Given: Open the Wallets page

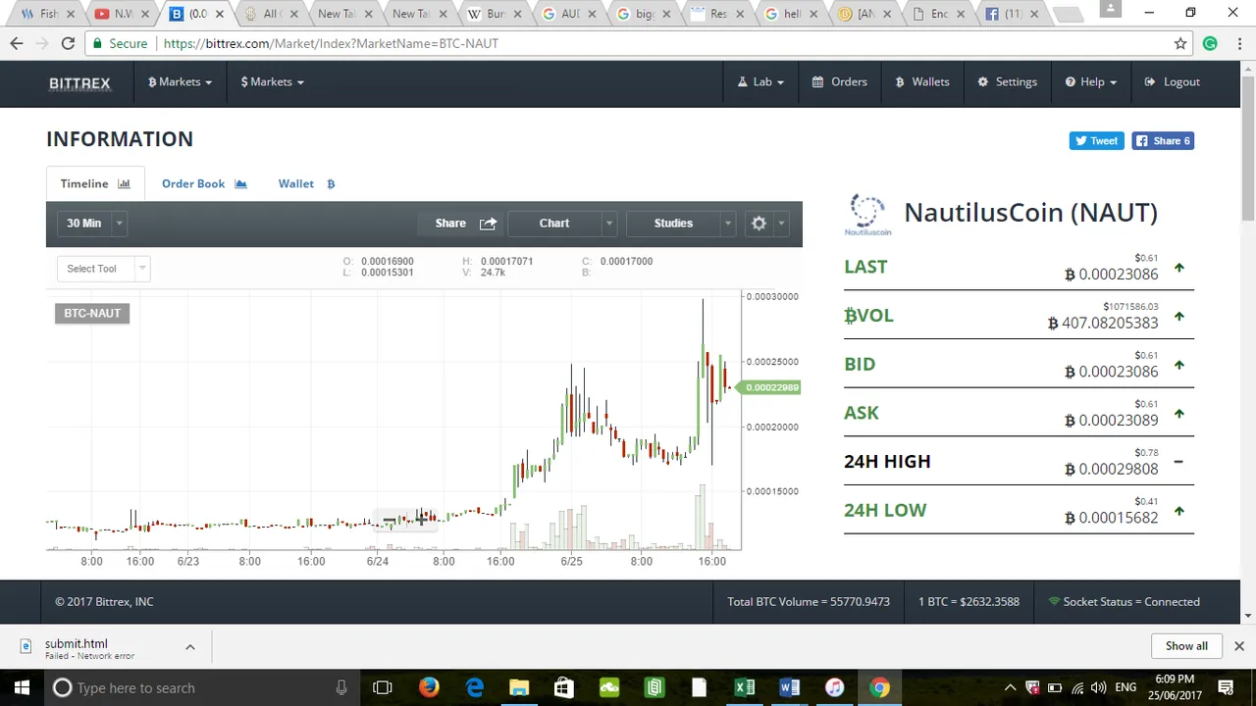Looking at the screenshot, I should point(922,82).
